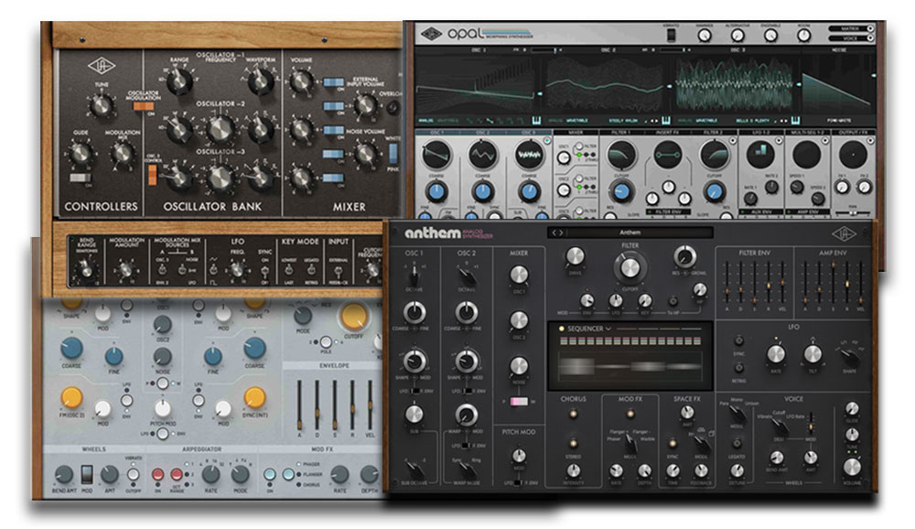The width and height of the screenshot is (915, 529).
Task: Click the Aux Env label in Opal
Action: pyautogui.click(x=761, y=211)
